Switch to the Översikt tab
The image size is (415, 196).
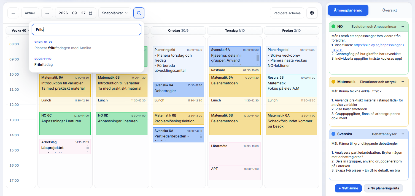point(389,10)
